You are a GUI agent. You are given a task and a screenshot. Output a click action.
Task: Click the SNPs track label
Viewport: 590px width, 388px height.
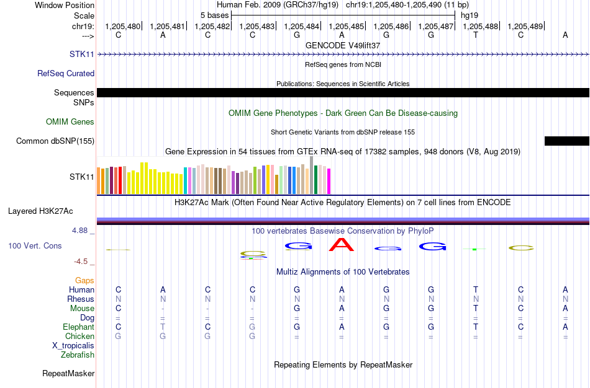[x=84, y=102]
